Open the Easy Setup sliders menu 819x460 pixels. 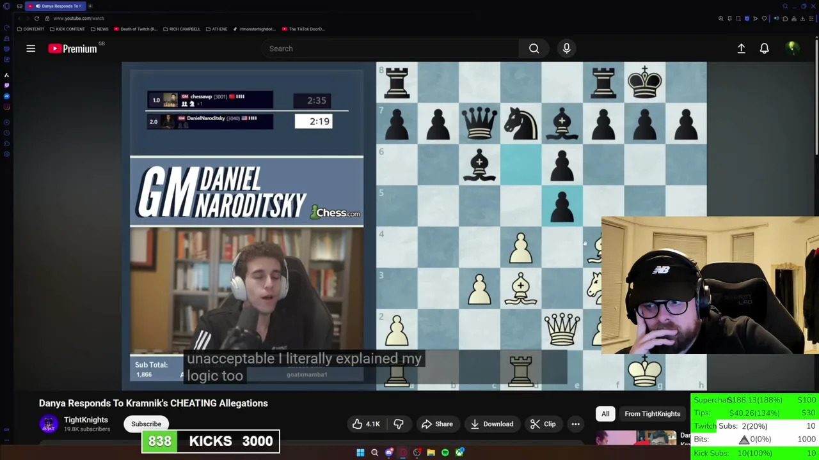(811, 19)
